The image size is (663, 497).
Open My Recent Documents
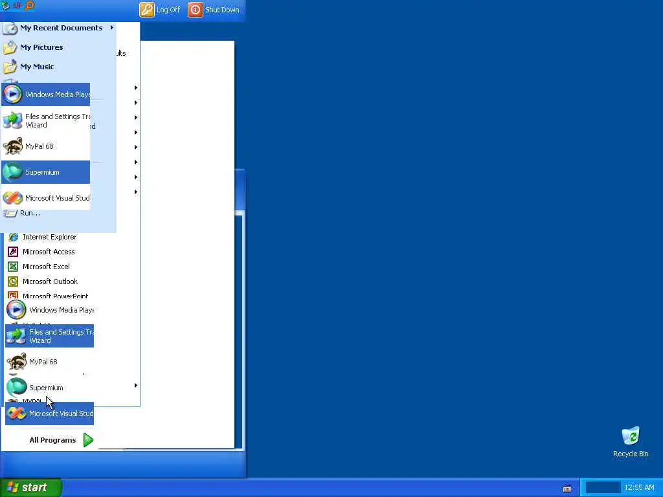tap(58, 28)
